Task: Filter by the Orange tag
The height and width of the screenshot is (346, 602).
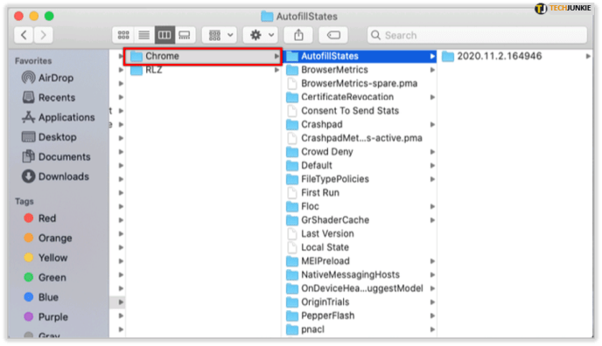Action: click(x=47, y=238)
